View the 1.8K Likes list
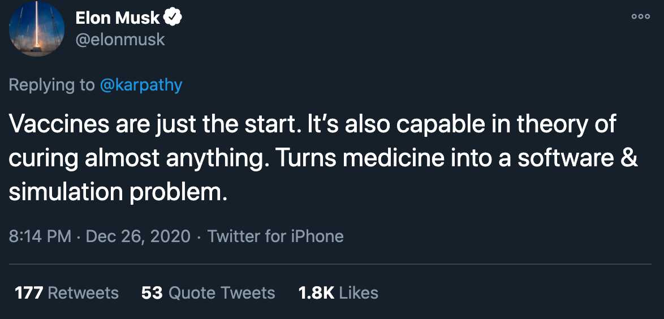The width and height of the screenshot is (664, 319). click(x=338, y=292)
